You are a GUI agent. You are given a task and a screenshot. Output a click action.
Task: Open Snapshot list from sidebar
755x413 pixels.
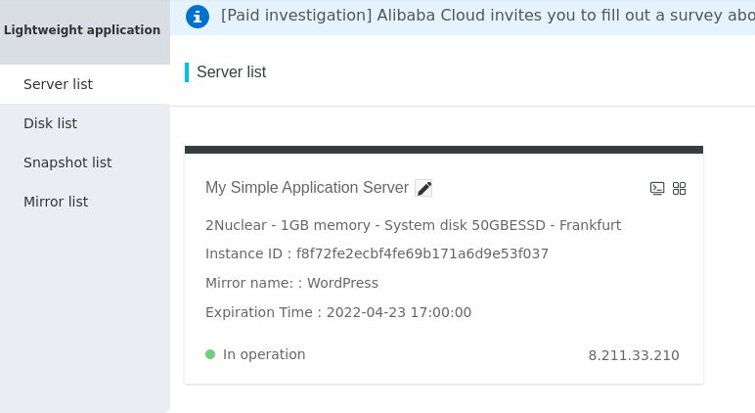click(67, 162)
